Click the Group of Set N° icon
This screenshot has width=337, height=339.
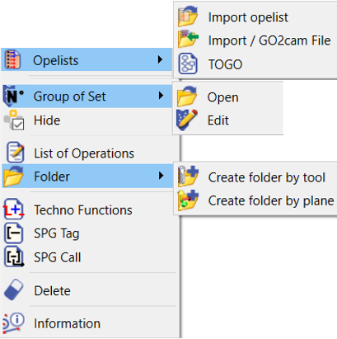click(13, 96)
